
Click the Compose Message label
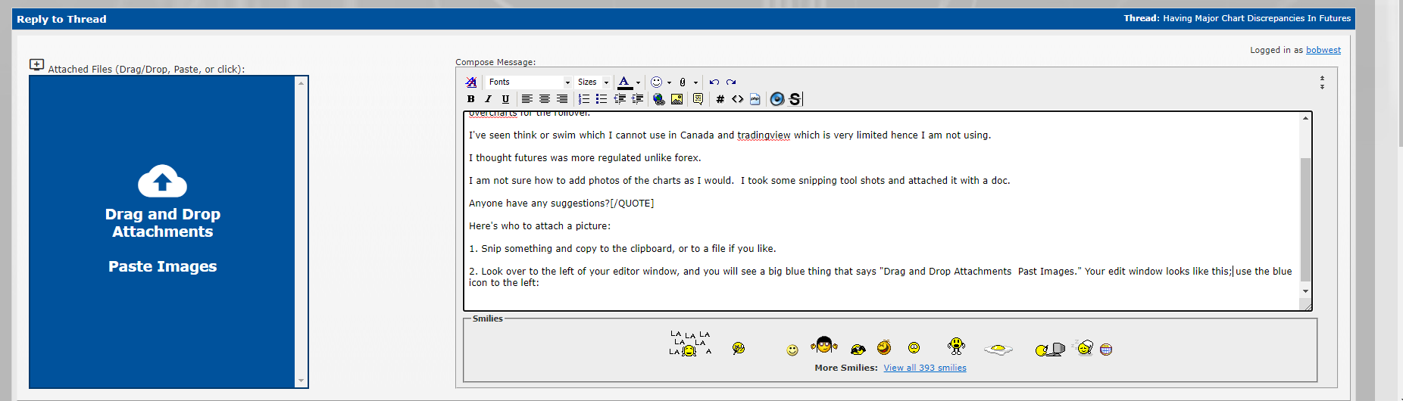[x=495, y=62]
